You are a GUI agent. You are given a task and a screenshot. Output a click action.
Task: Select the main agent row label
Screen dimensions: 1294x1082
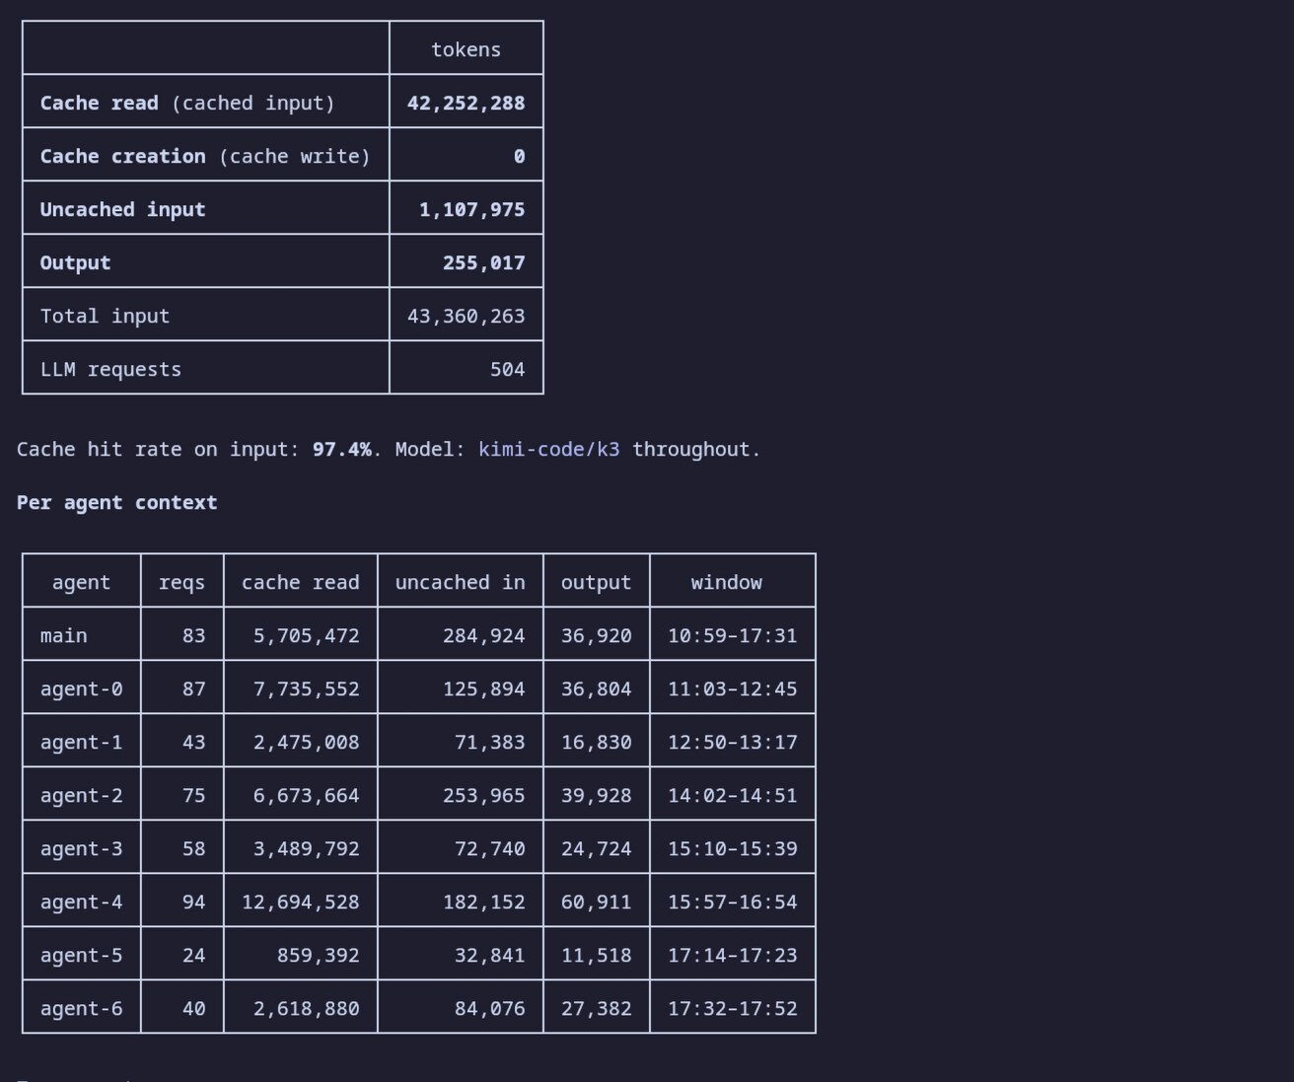point(63,635)
